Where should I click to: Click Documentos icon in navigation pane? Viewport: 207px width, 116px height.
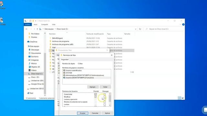[29, 53]
